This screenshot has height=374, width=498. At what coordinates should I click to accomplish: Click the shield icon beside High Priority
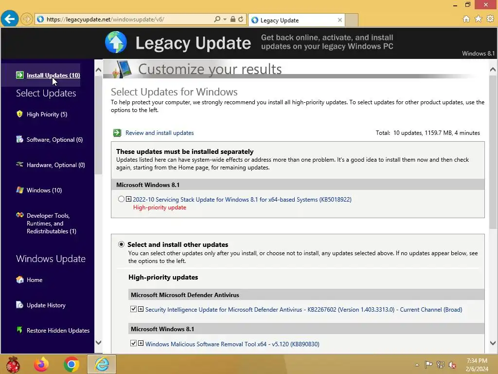click(19, 114)
